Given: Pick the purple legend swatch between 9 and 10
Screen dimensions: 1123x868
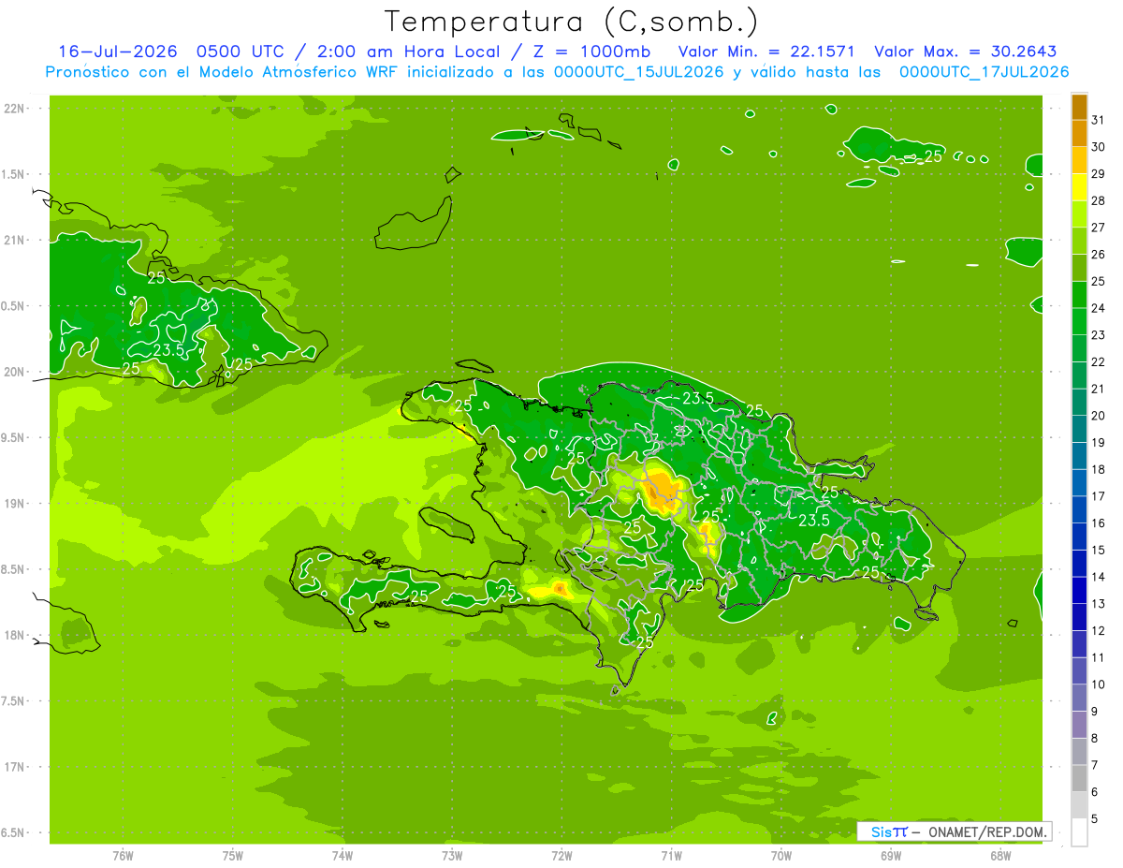Looking at the screenshot, I should (1079, 699).
